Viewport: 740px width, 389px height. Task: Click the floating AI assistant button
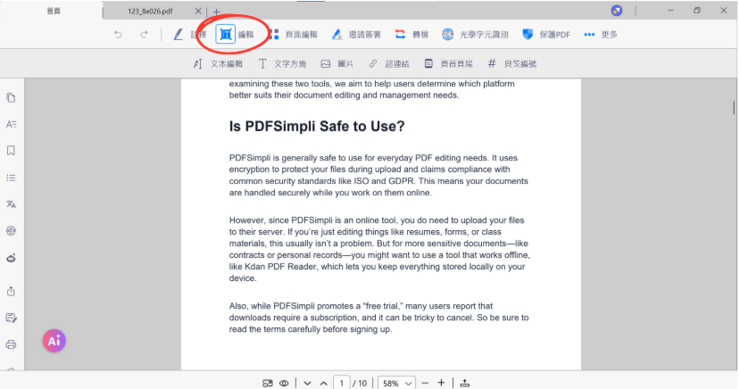tap(54, 340)
